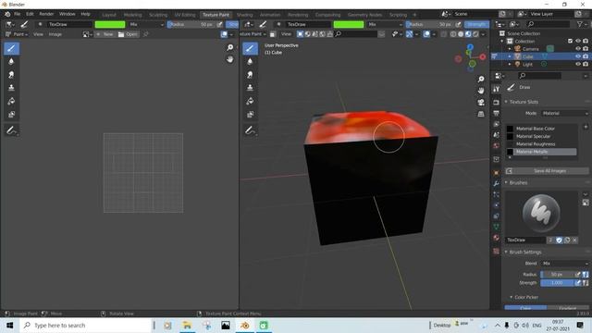This screenshot has width=592, height=333.
Task: Collapse the Brushes panel
Action: 506,182
